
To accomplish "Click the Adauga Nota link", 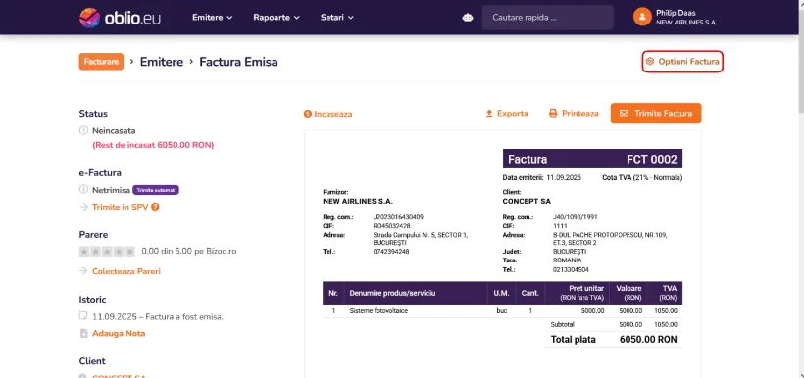I will (119, 333).
